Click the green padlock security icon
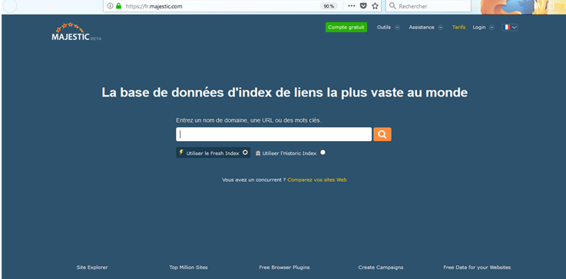Screen dimensions: 566x279 click(x=118, y=6)
